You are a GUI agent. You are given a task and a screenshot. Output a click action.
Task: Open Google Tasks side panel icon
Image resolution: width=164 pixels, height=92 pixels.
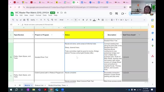pos(152,33)
